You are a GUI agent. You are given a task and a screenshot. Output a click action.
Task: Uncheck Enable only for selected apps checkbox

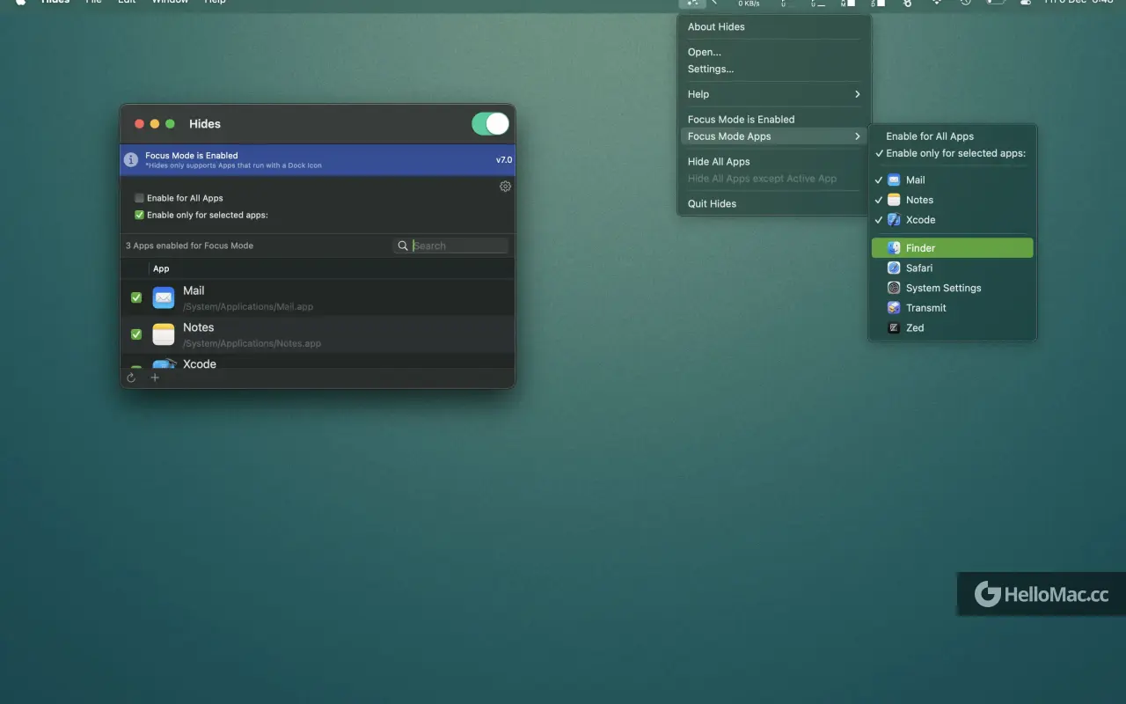(139, 215)
